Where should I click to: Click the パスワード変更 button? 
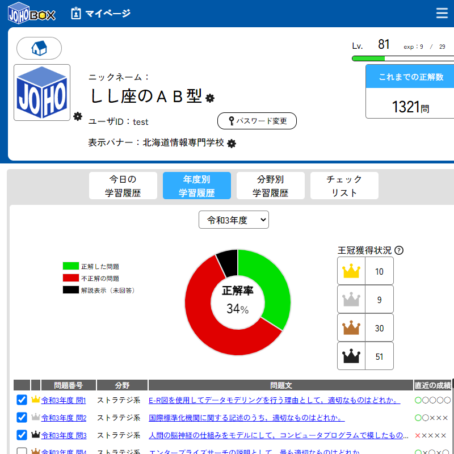pyautogui.click(x=257, y=121)
